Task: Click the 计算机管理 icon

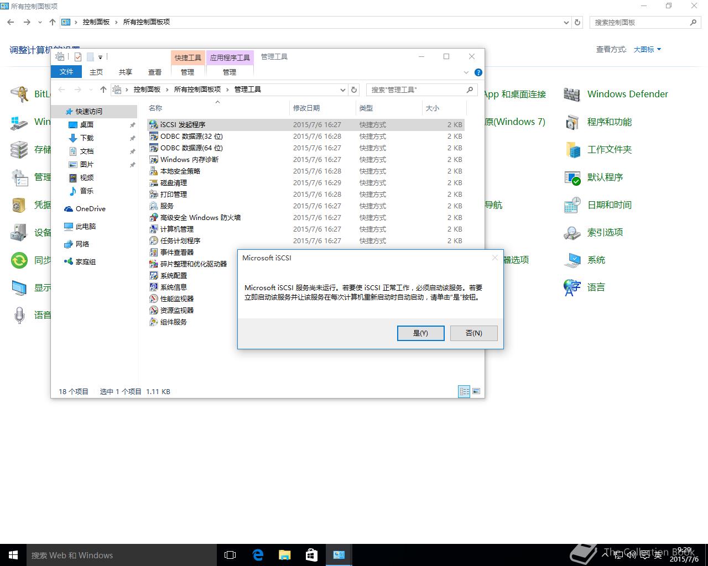Action: coord(154,229)
